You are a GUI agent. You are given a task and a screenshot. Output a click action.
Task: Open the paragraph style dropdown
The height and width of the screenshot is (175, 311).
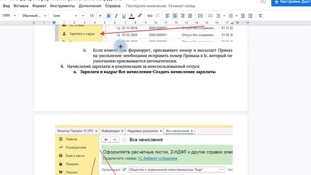click(34, 16)
